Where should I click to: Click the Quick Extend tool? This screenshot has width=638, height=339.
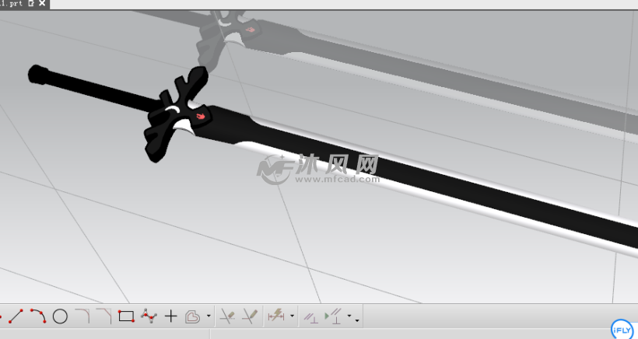coord(250,316)
